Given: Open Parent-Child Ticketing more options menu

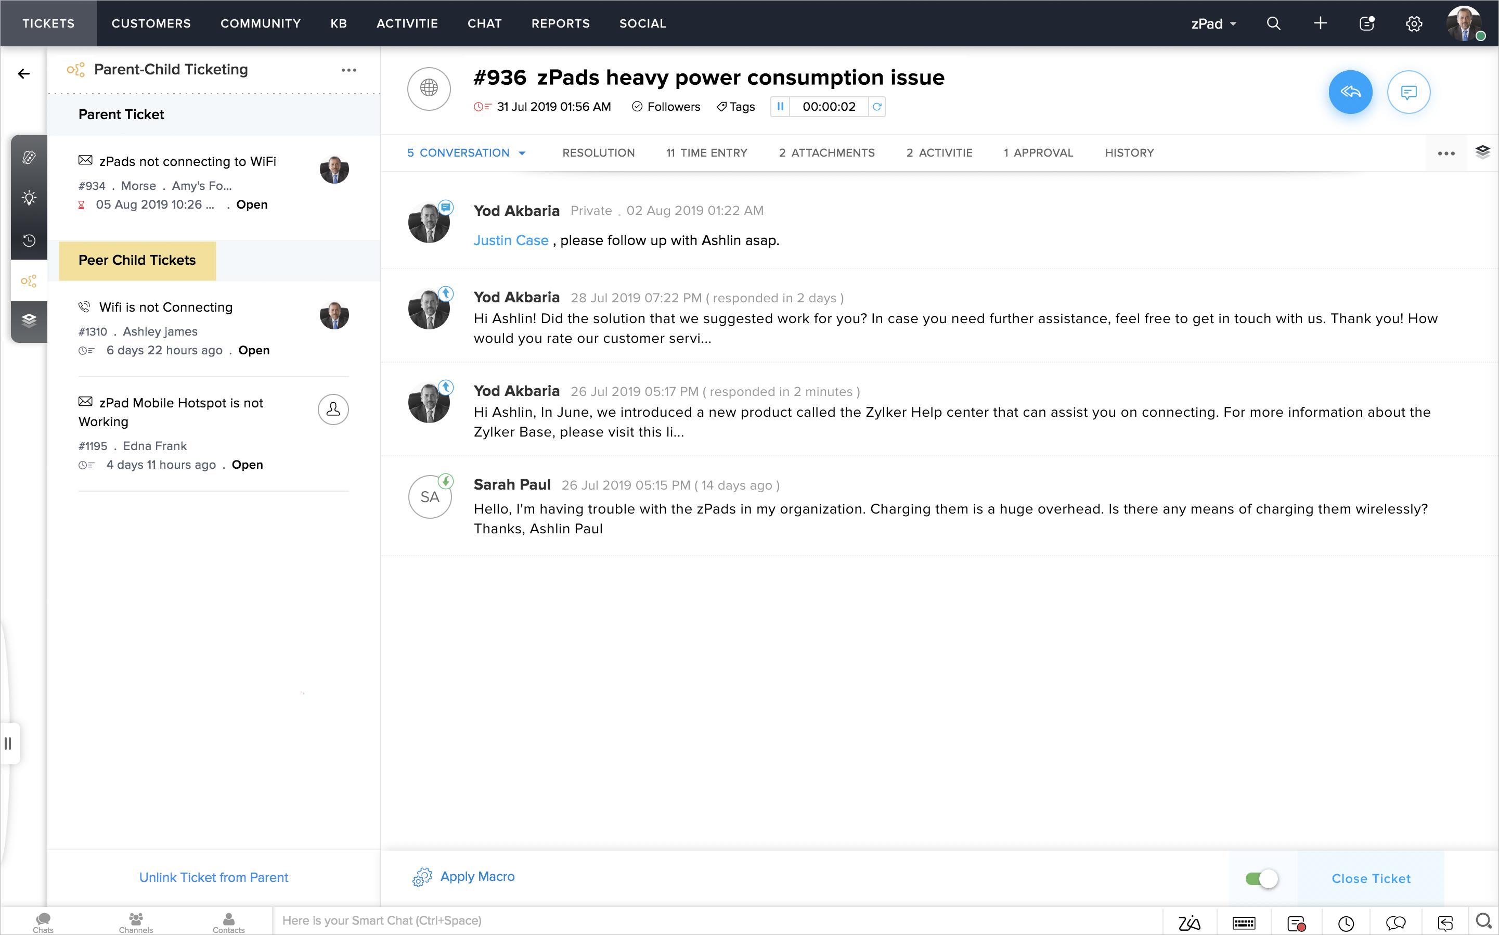Looking at the screenshot, I should click(x=348, y=70).
